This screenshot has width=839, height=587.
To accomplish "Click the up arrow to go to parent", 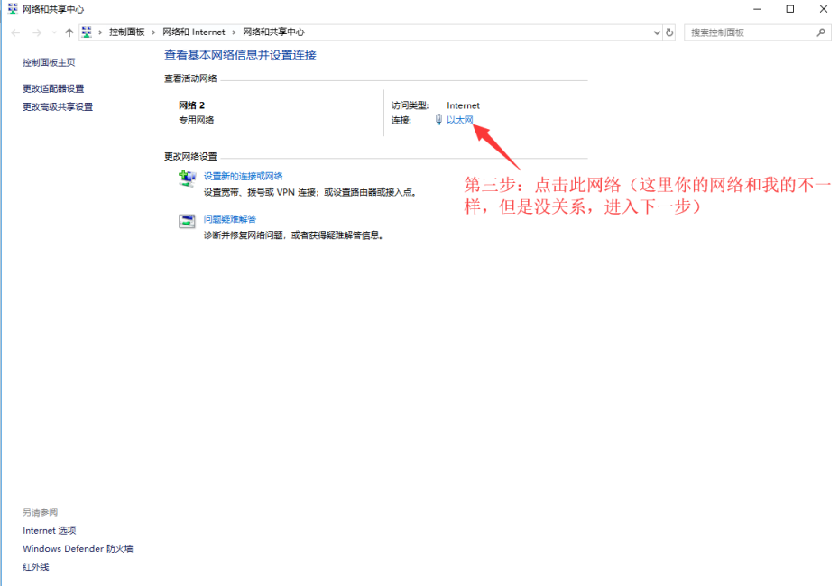I will pos(69,32).
